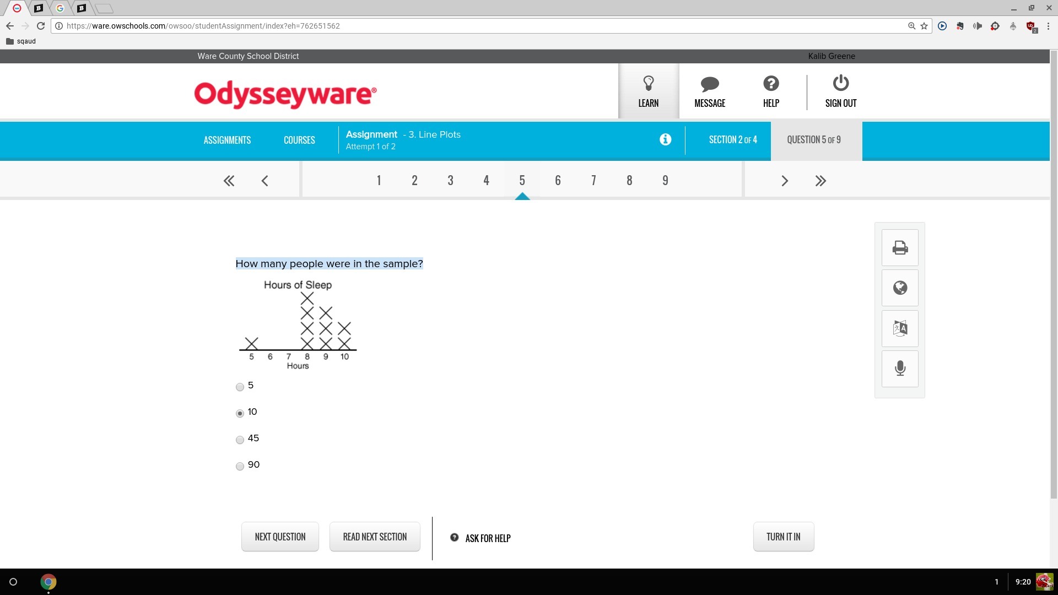Click the Next Question button
1058x595 pixels.
(280, 537)
